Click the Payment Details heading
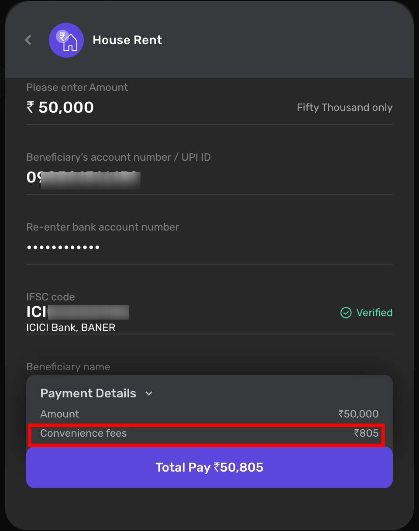Viewport: 419px width, 531px height. (88, 393)
